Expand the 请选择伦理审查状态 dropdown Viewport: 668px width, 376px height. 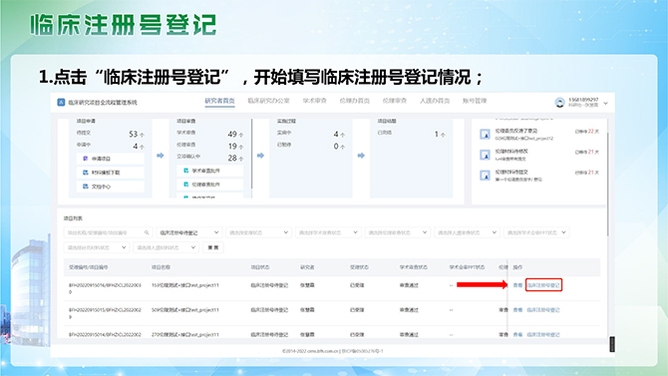pyautogui.click(x=398, y=232)
